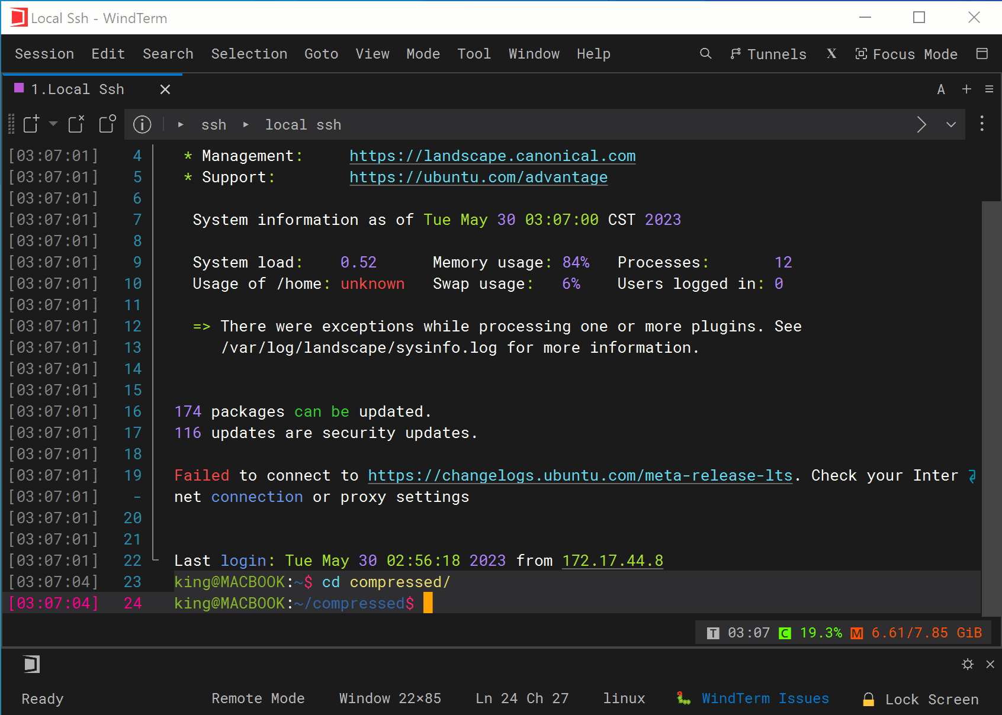Add a new tab with plus icon
This screenshot has width=1002, height=715.
pyautogui.click(x=966, y=89)
